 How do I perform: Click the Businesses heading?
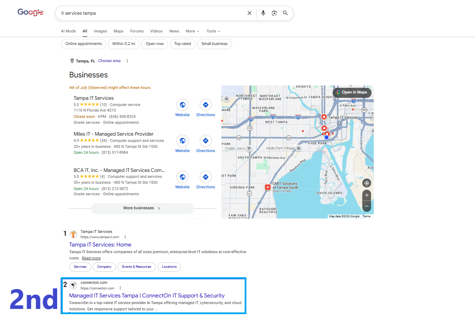coord(89,75)
